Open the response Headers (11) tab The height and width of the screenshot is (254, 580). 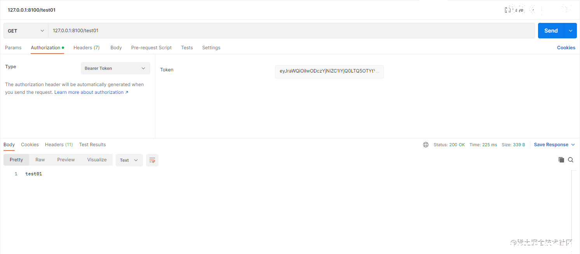tap(59, 145)
